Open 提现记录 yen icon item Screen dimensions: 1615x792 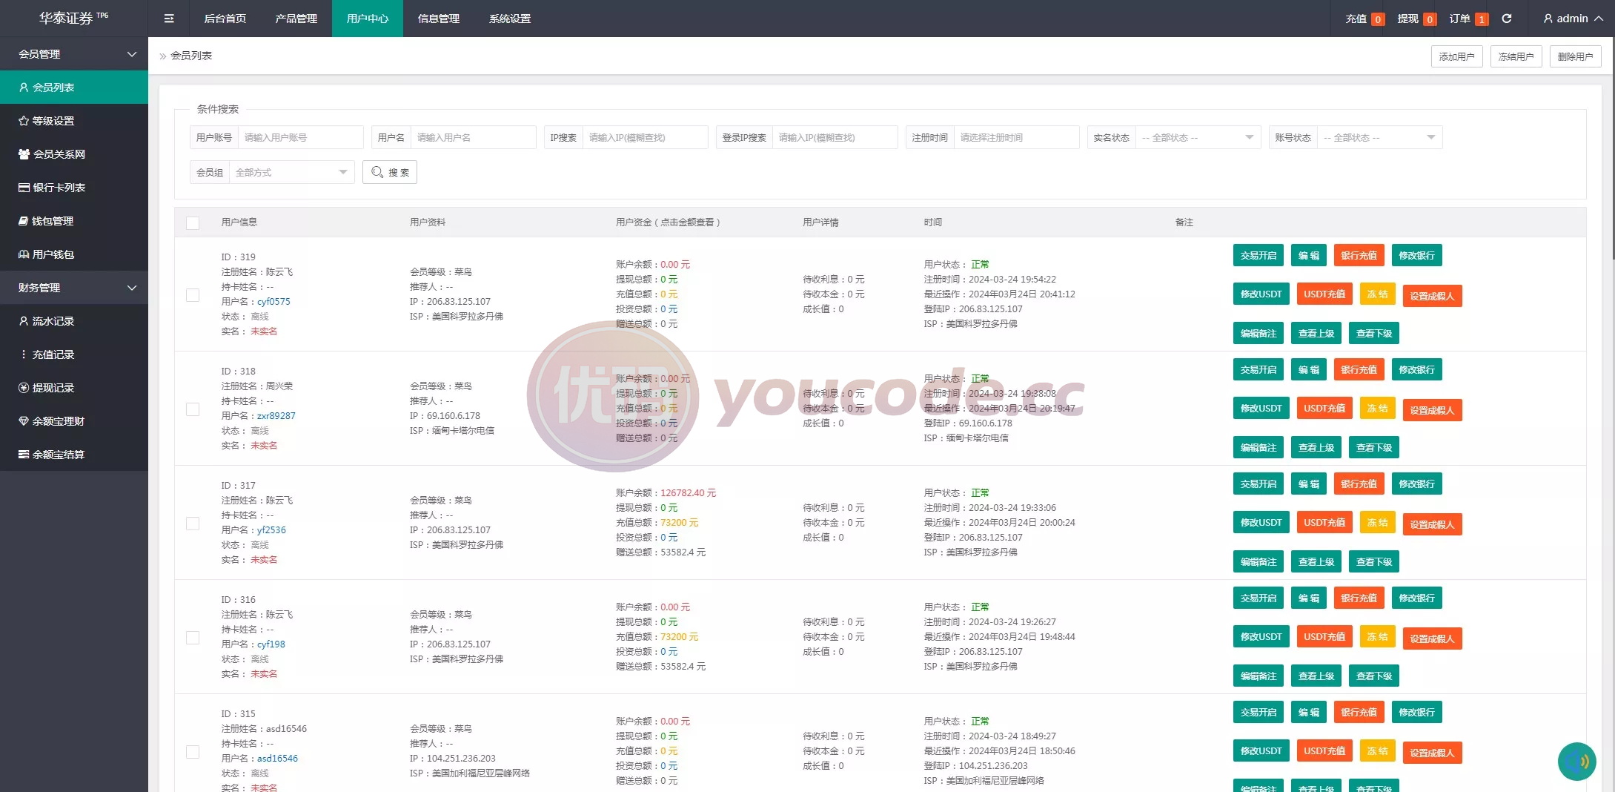[24, 388]
